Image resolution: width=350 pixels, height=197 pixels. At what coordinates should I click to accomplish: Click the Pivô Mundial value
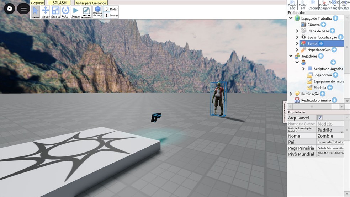click(x=330, y=154)
